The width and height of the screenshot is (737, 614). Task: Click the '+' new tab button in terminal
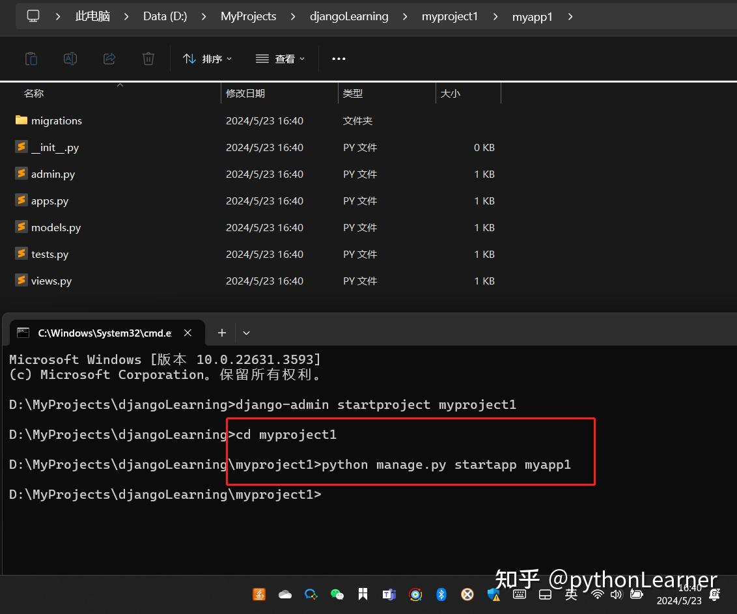pos(221,333)
